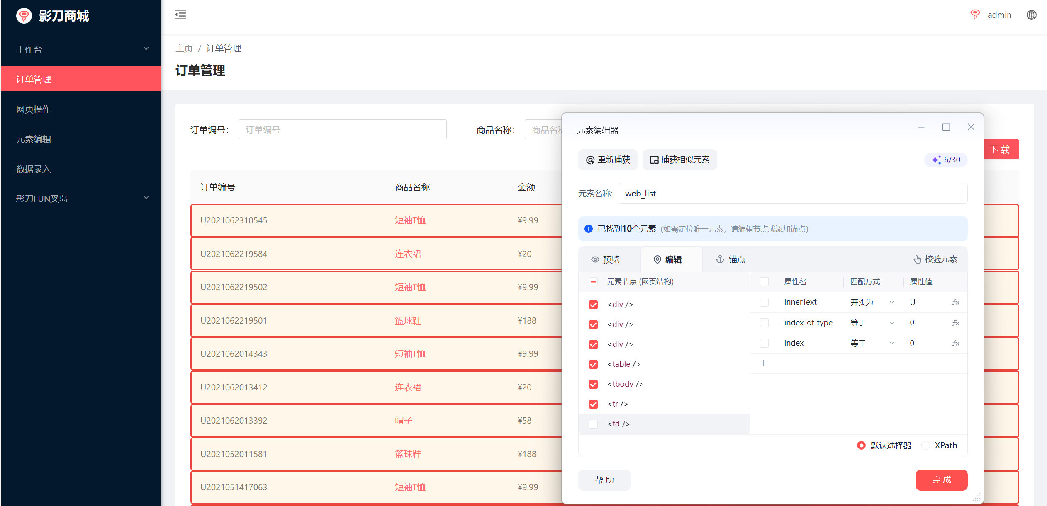This screenshot has height=506, width=1047.
Task: Maximize the 元素编辑器 window
Action: pos(946,127)
